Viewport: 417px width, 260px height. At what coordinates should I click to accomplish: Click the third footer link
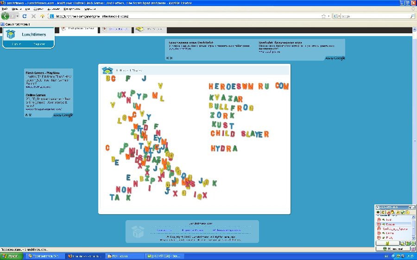click(227, 230)
